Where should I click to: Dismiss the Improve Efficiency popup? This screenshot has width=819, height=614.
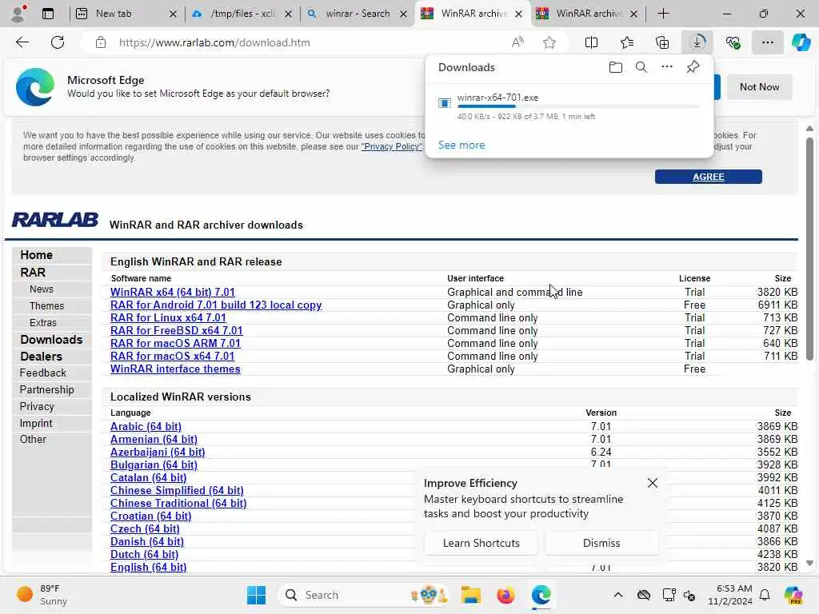tap(601, 543)
